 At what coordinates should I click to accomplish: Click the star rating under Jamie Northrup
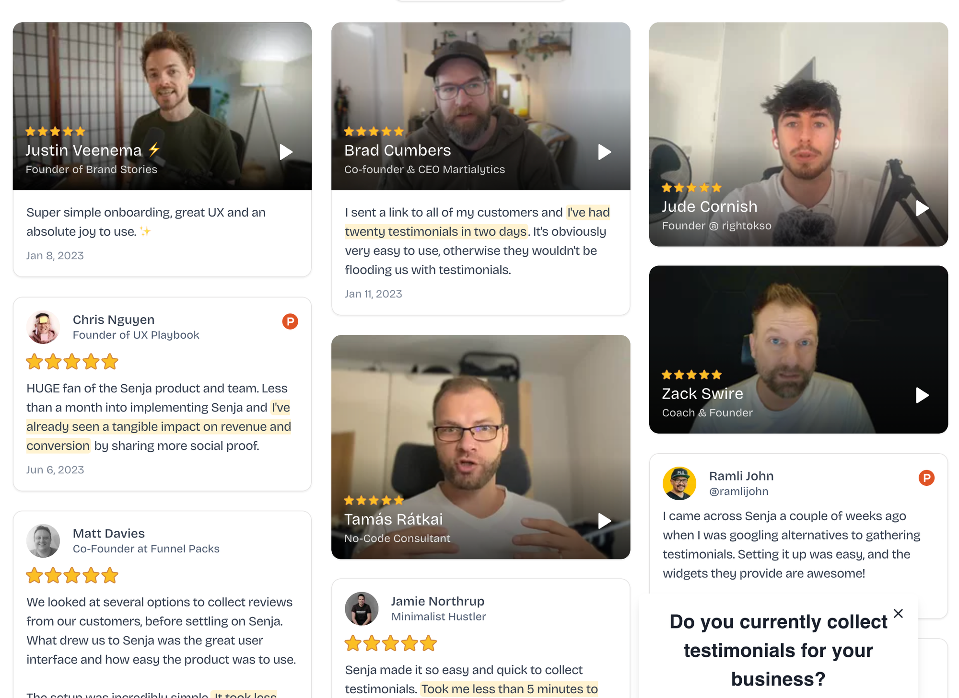pos(390,643)
